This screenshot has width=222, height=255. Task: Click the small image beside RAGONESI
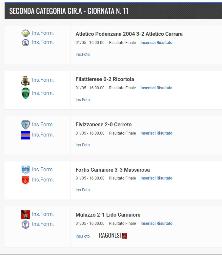[x=124, y=236]
